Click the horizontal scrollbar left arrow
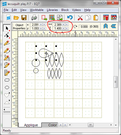 (x=70, y=125)
